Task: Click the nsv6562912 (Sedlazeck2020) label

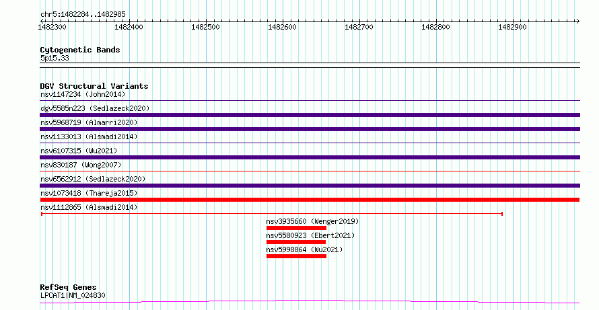Action: (93, 179)
